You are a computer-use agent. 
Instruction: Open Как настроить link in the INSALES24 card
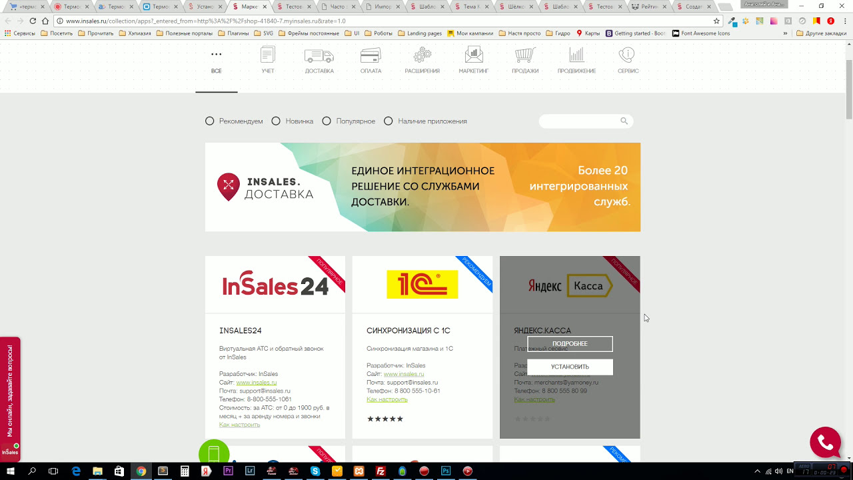pyautogui.click(x=240, y=425)
